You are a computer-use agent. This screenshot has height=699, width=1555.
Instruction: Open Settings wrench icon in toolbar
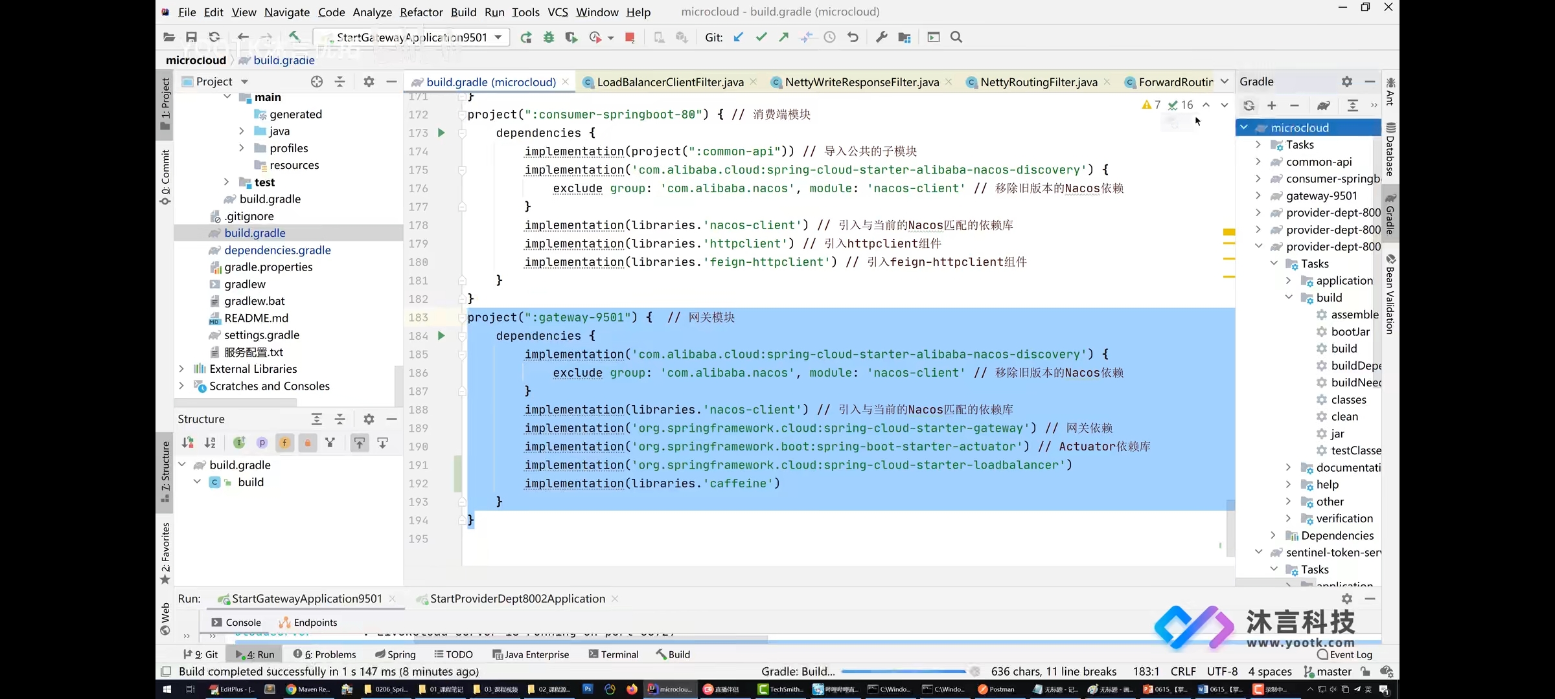click(881, 38)
